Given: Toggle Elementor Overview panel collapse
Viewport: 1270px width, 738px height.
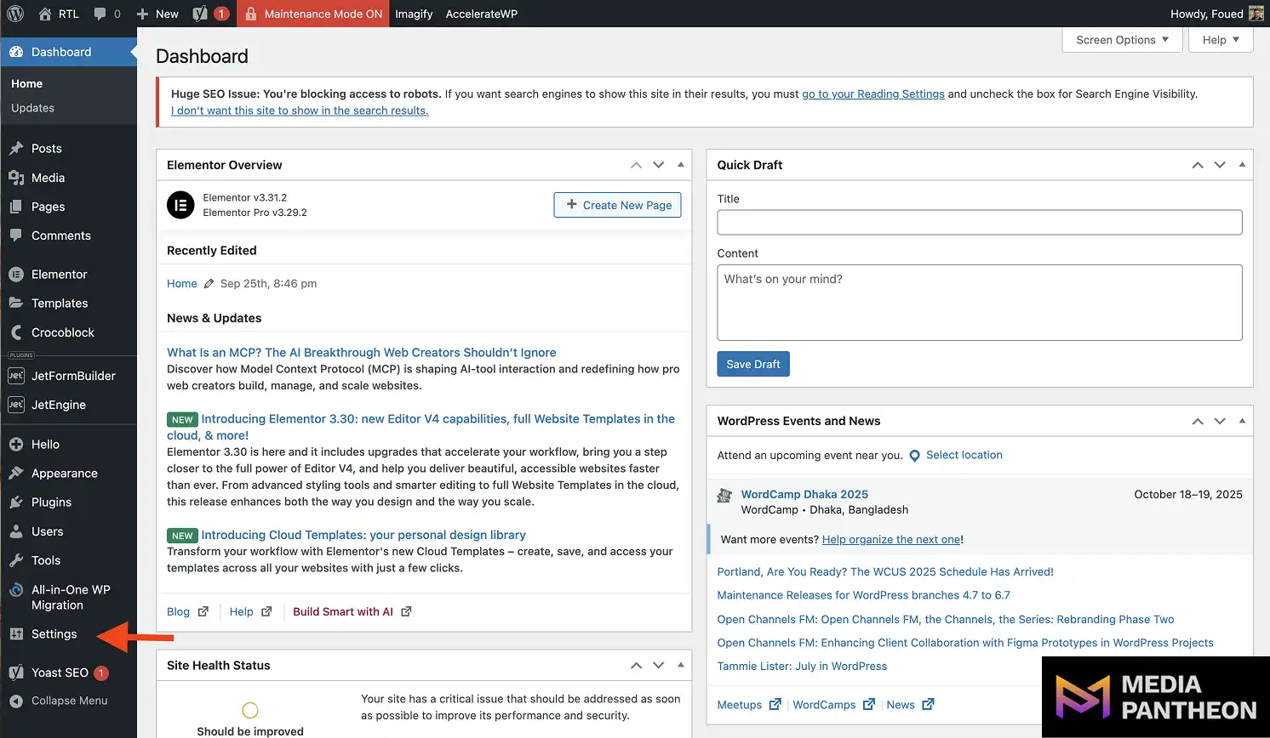Looking at the screenshot, I should click(681, 165).
